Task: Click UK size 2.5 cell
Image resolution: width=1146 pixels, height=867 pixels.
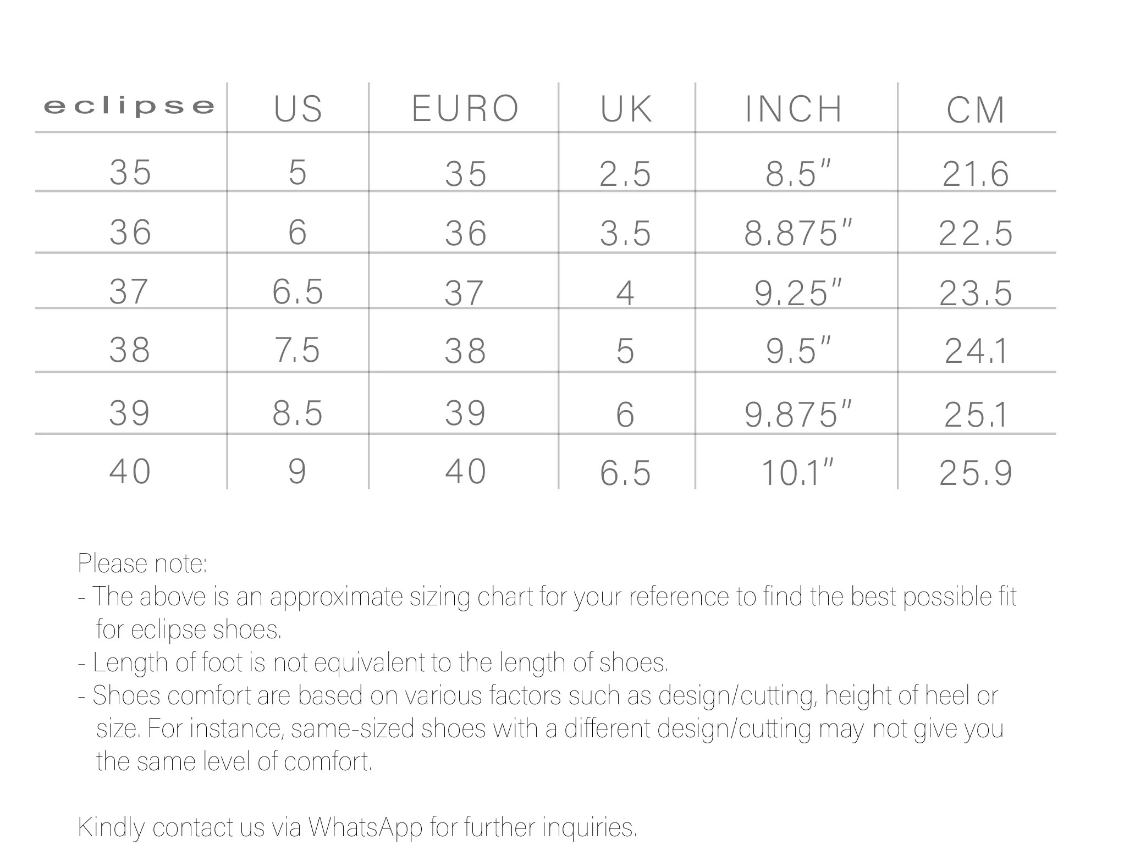Action: point(626,174)
